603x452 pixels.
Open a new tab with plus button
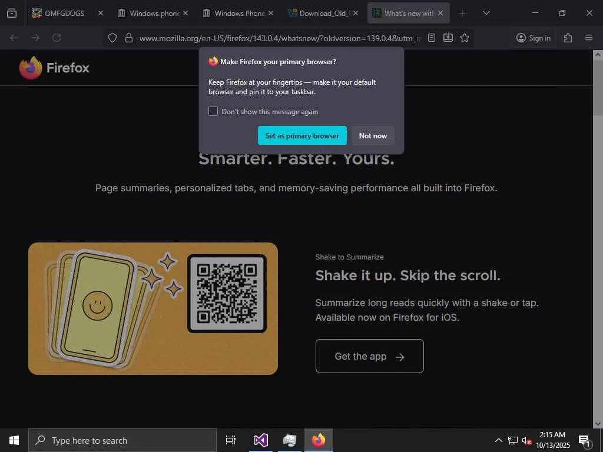pos(463,14)
